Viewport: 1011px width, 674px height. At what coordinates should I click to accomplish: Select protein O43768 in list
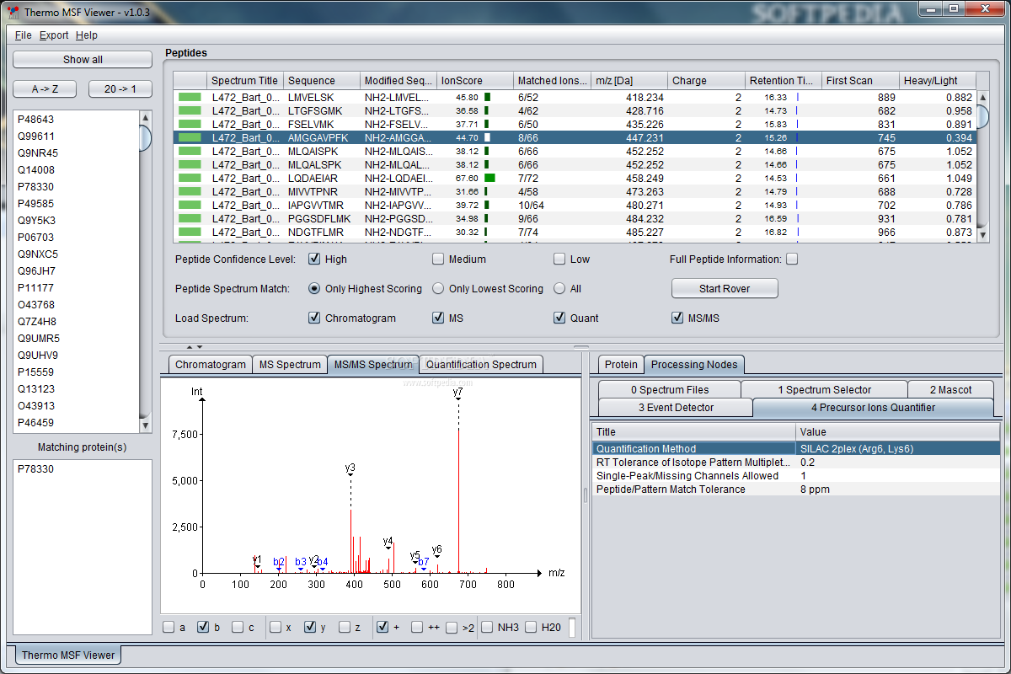click(x=76, y=304)
